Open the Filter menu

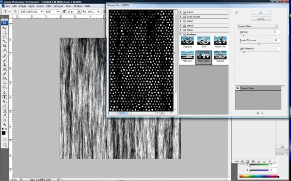pos(49,6)
